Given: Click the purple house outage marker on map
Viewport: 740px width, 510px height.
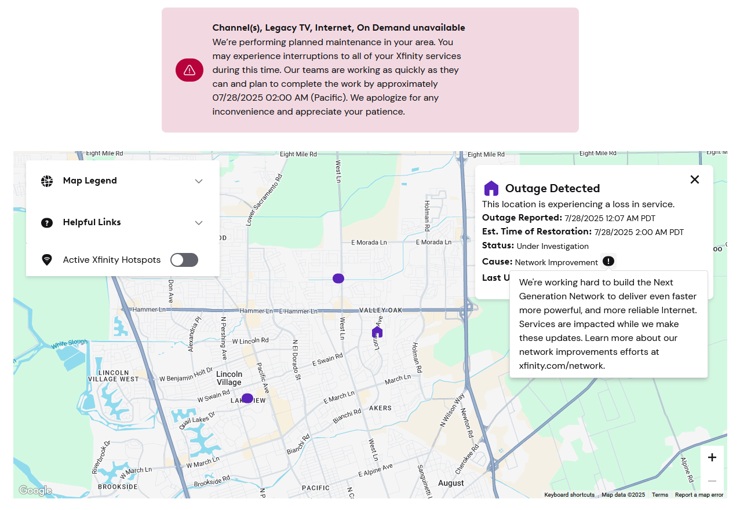Looking at the screenshot, I should [x=377, y=332].
